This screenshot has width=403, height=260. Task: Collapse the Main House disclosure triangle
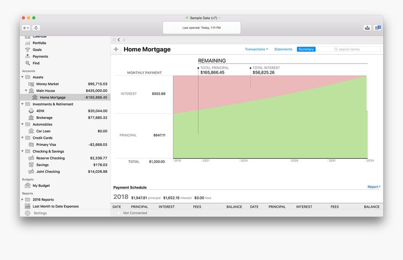tap(26, 90)
